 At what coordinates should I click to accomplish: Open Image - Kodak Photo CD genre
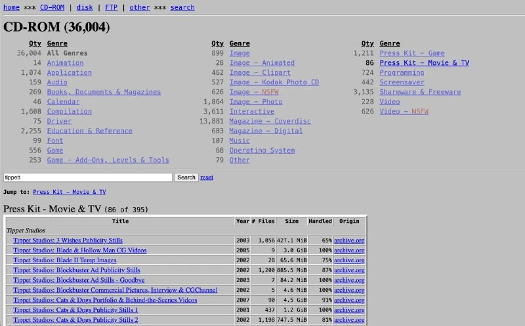[x=274, y=82]
